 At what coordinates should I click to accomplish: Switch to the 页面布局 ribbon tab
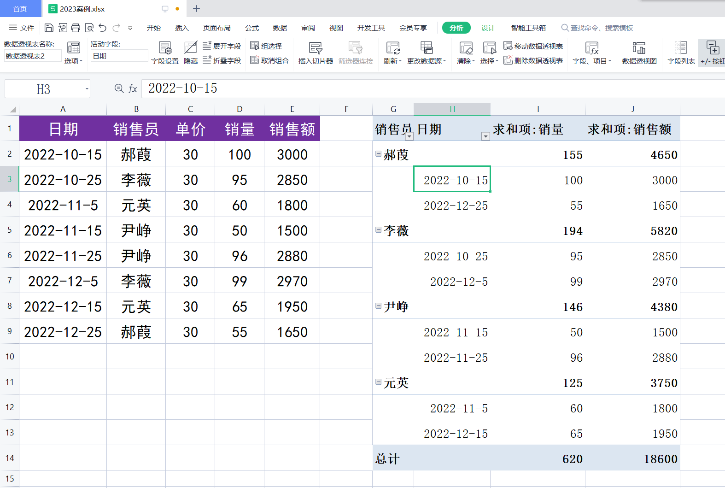point(217,28)
